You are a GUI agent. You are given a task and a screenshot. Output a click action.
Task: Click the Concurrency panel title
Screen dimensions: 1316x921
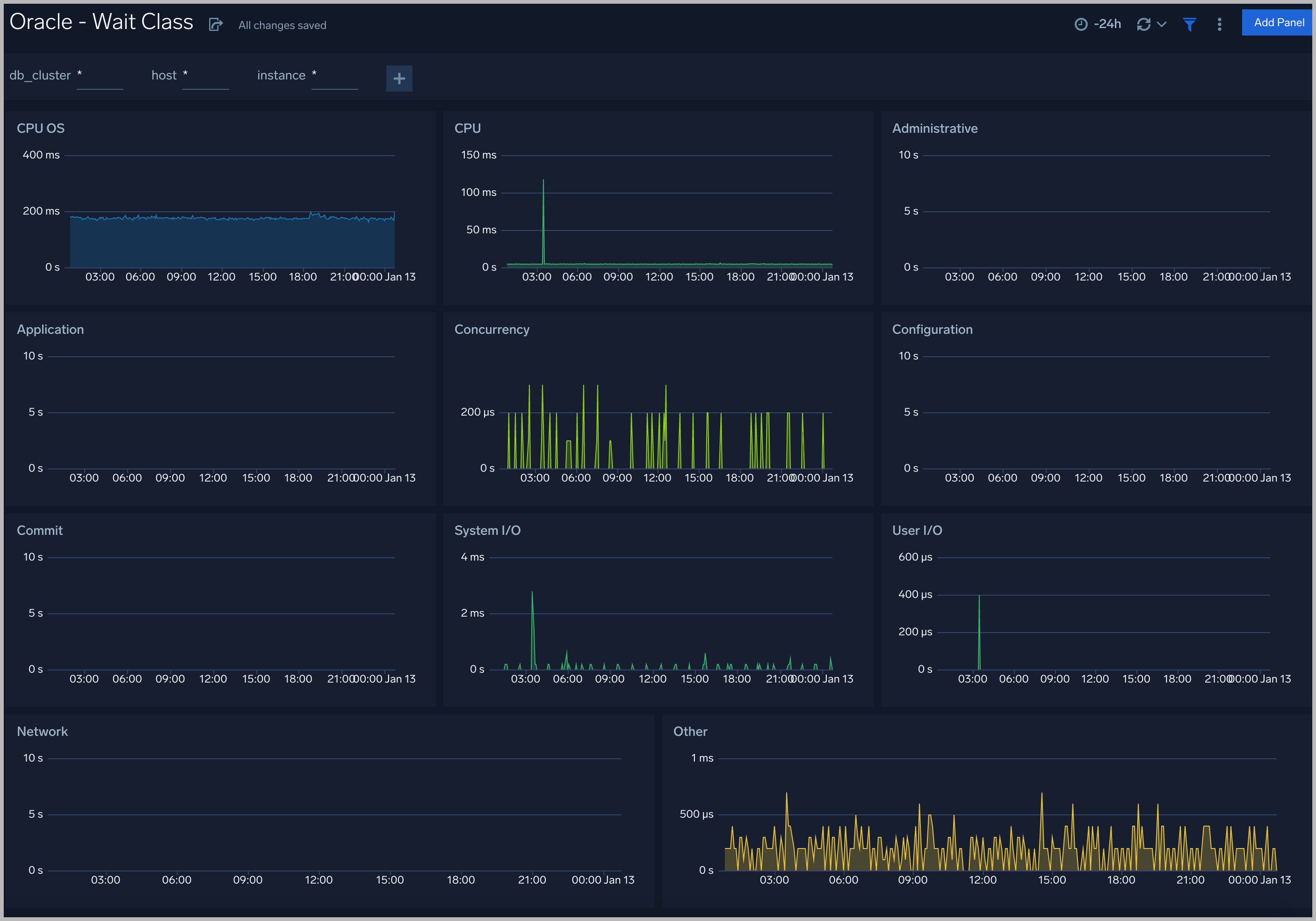(x=492, y=330)
